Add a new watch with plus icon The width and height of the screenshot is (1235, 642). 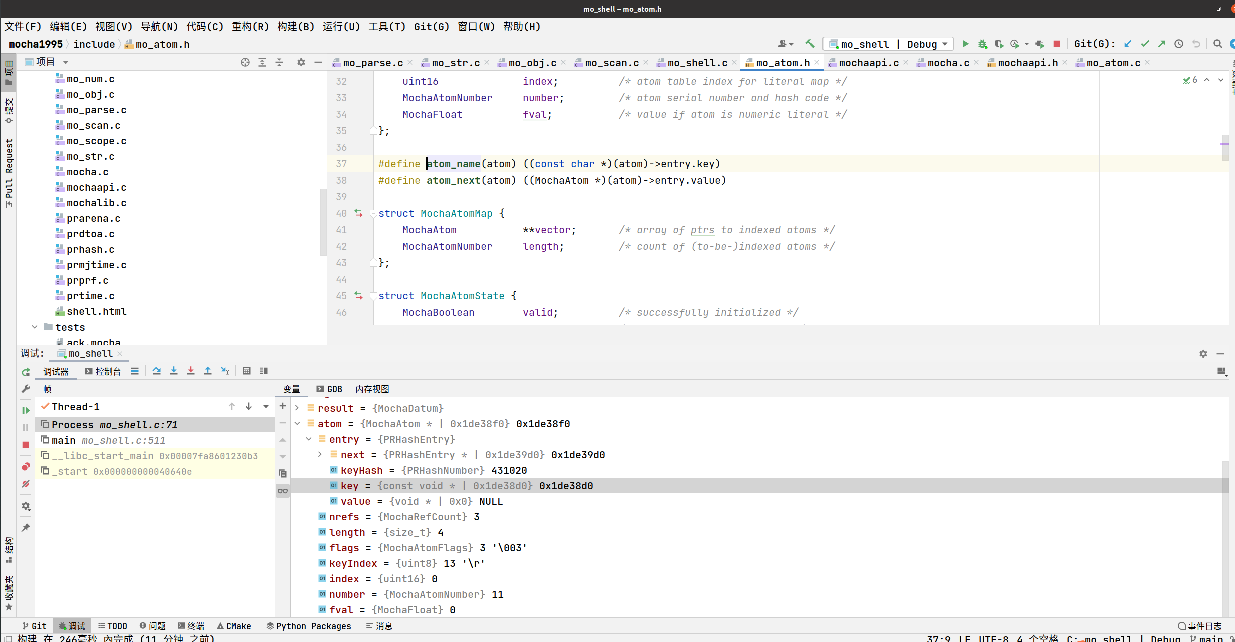click(283, 406)
